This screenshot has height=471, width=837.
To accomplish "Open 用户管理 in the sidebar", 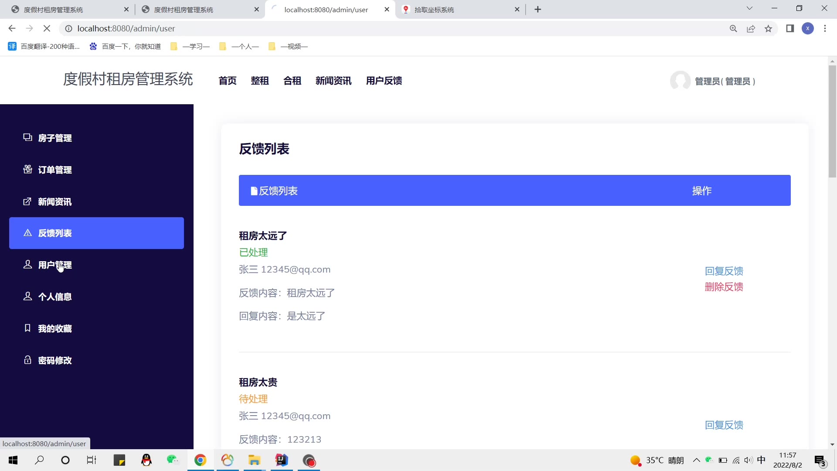I will point(54,265).
